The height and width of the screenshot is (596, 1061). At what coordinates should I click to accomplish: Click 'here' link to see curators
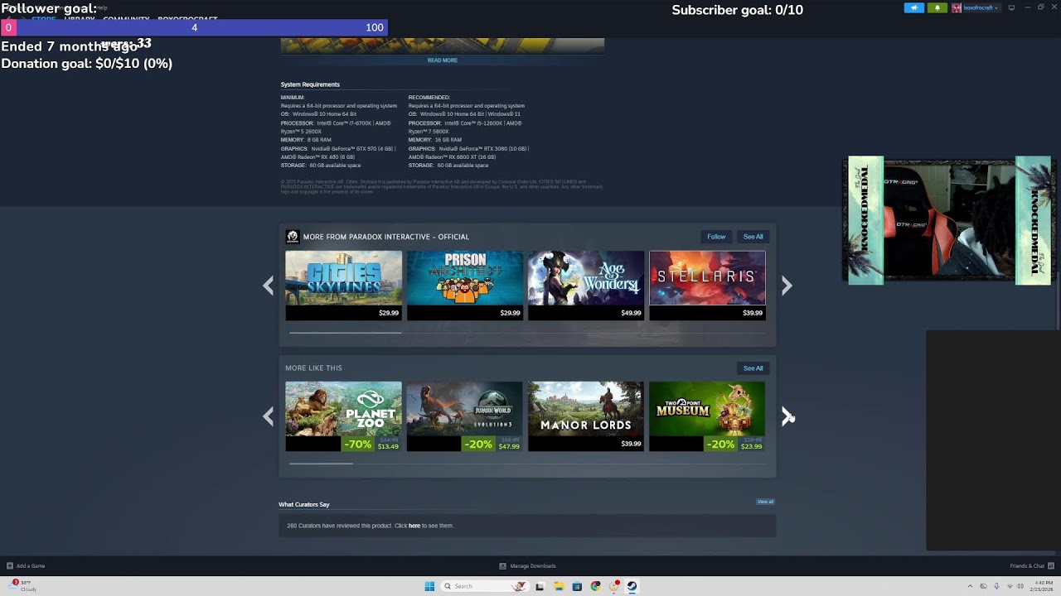click(x=414, y=526)
